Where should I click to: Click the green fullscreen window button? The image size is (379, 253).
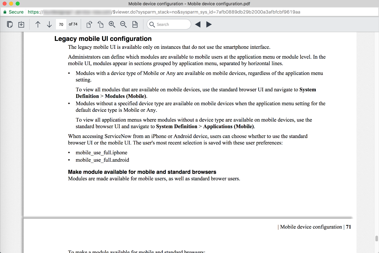click(17, 4)
